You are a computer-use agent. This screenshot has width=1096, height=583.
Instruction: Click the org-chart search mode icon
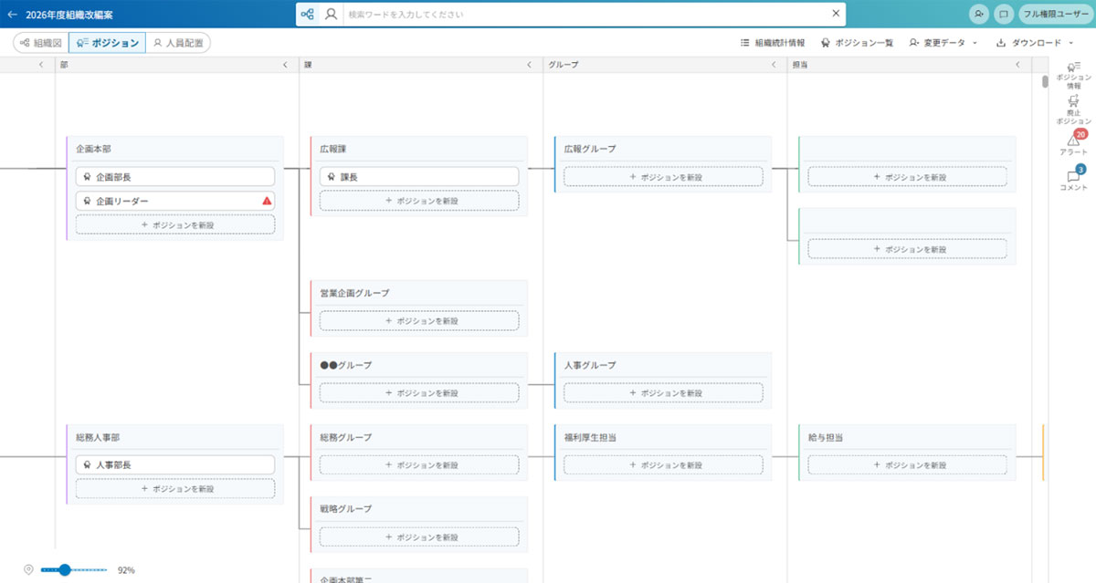308,15
